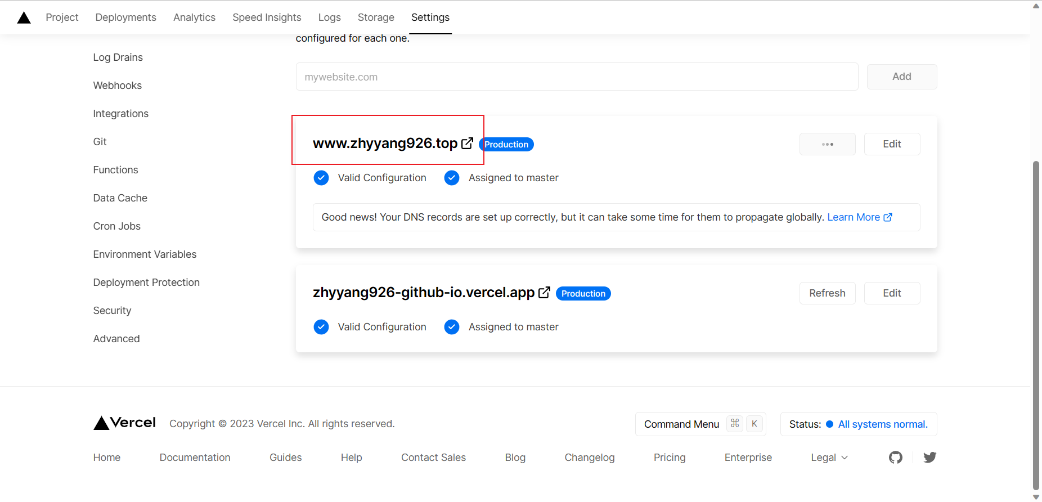The height and width of the screenshot is (502, 1042).
Task: Click Production badge on vercel.app domain
Action: [x=583, y=294]
